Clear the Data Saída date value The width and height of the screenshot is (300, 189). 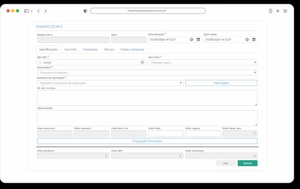(x=247, y=40)
